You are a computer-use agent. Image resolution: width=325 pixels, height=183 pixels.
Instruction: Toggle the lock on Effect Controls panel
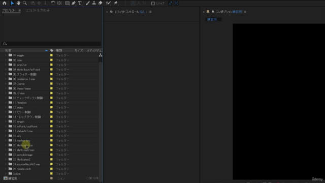coord(111,12)
